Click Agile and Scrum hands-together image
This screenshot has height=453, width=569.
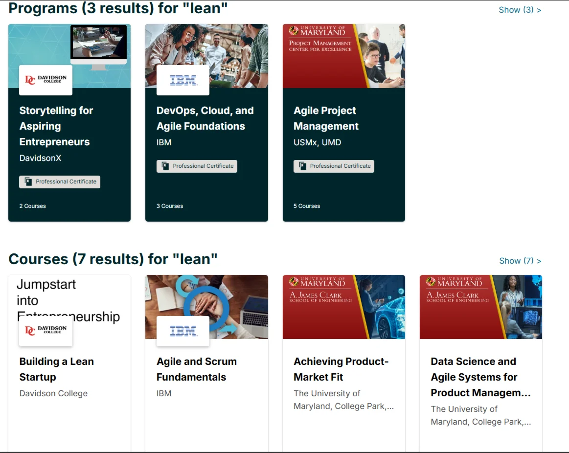(x=206, y=307)
